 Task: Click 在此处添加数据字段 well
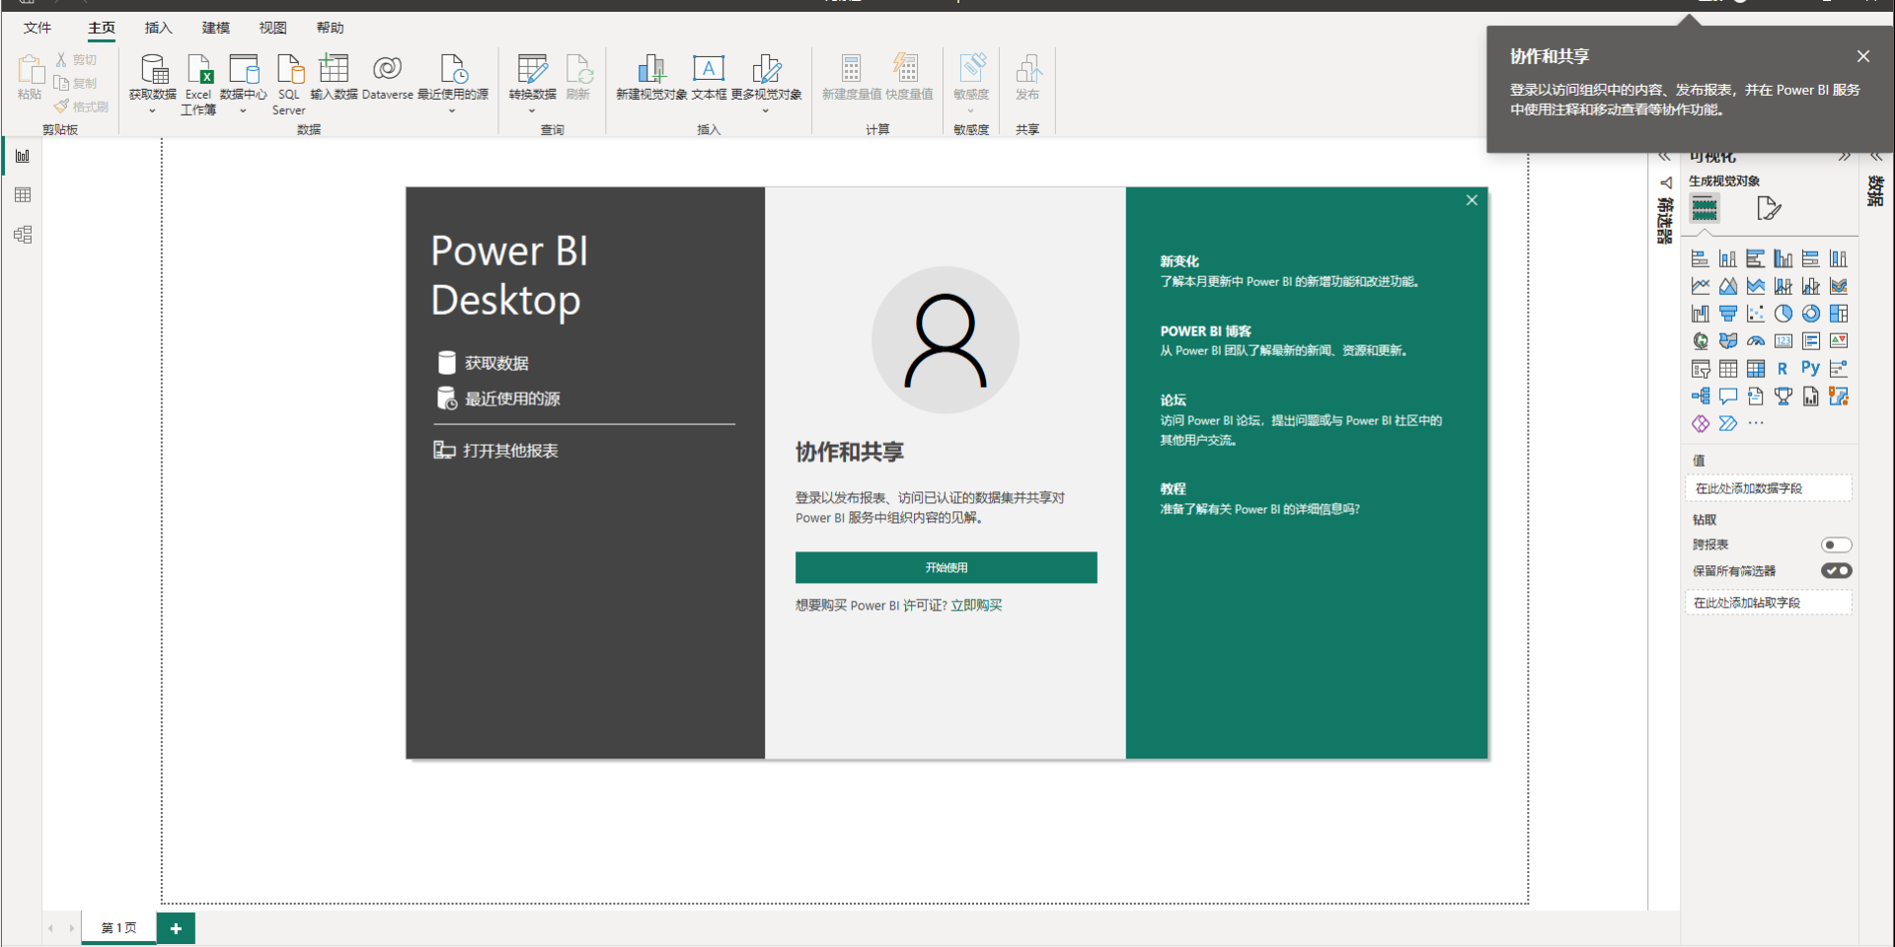pyautogui.click(x=1768, y=488)
